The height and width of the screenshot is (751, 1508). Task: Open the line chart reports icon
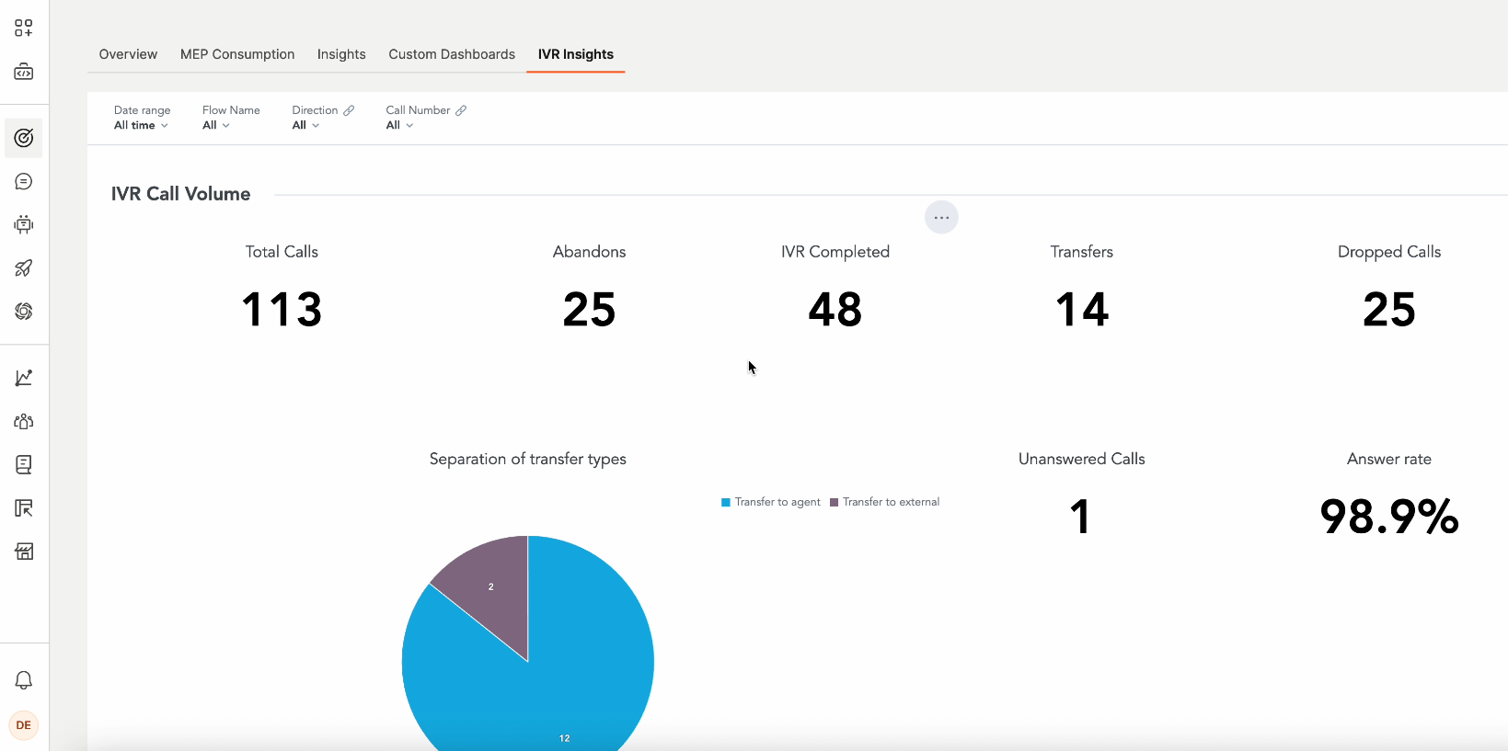(24, 378)
